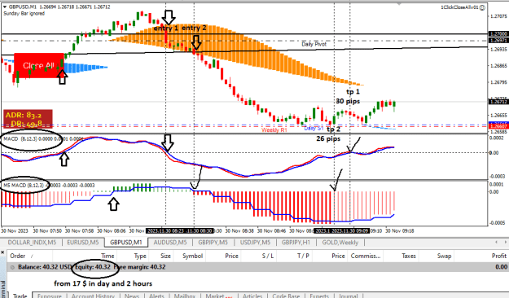Click the M5 MACD (8,12,3) indicator label
Screen dimensions: 509x298
point(49,186)
